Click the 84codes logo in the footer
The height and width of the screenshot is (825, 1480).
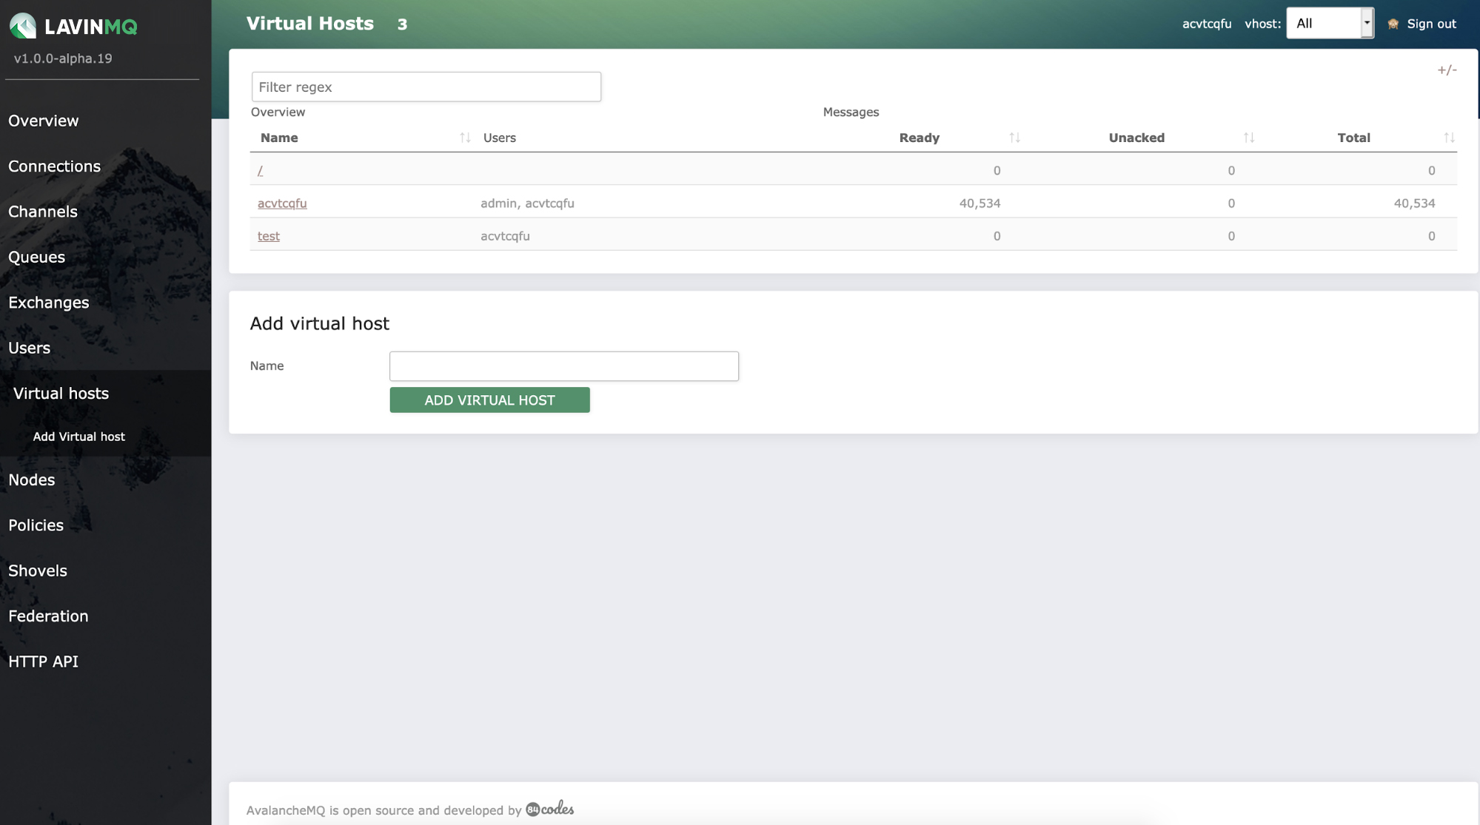pyautogui.click(x=549, y=809)
